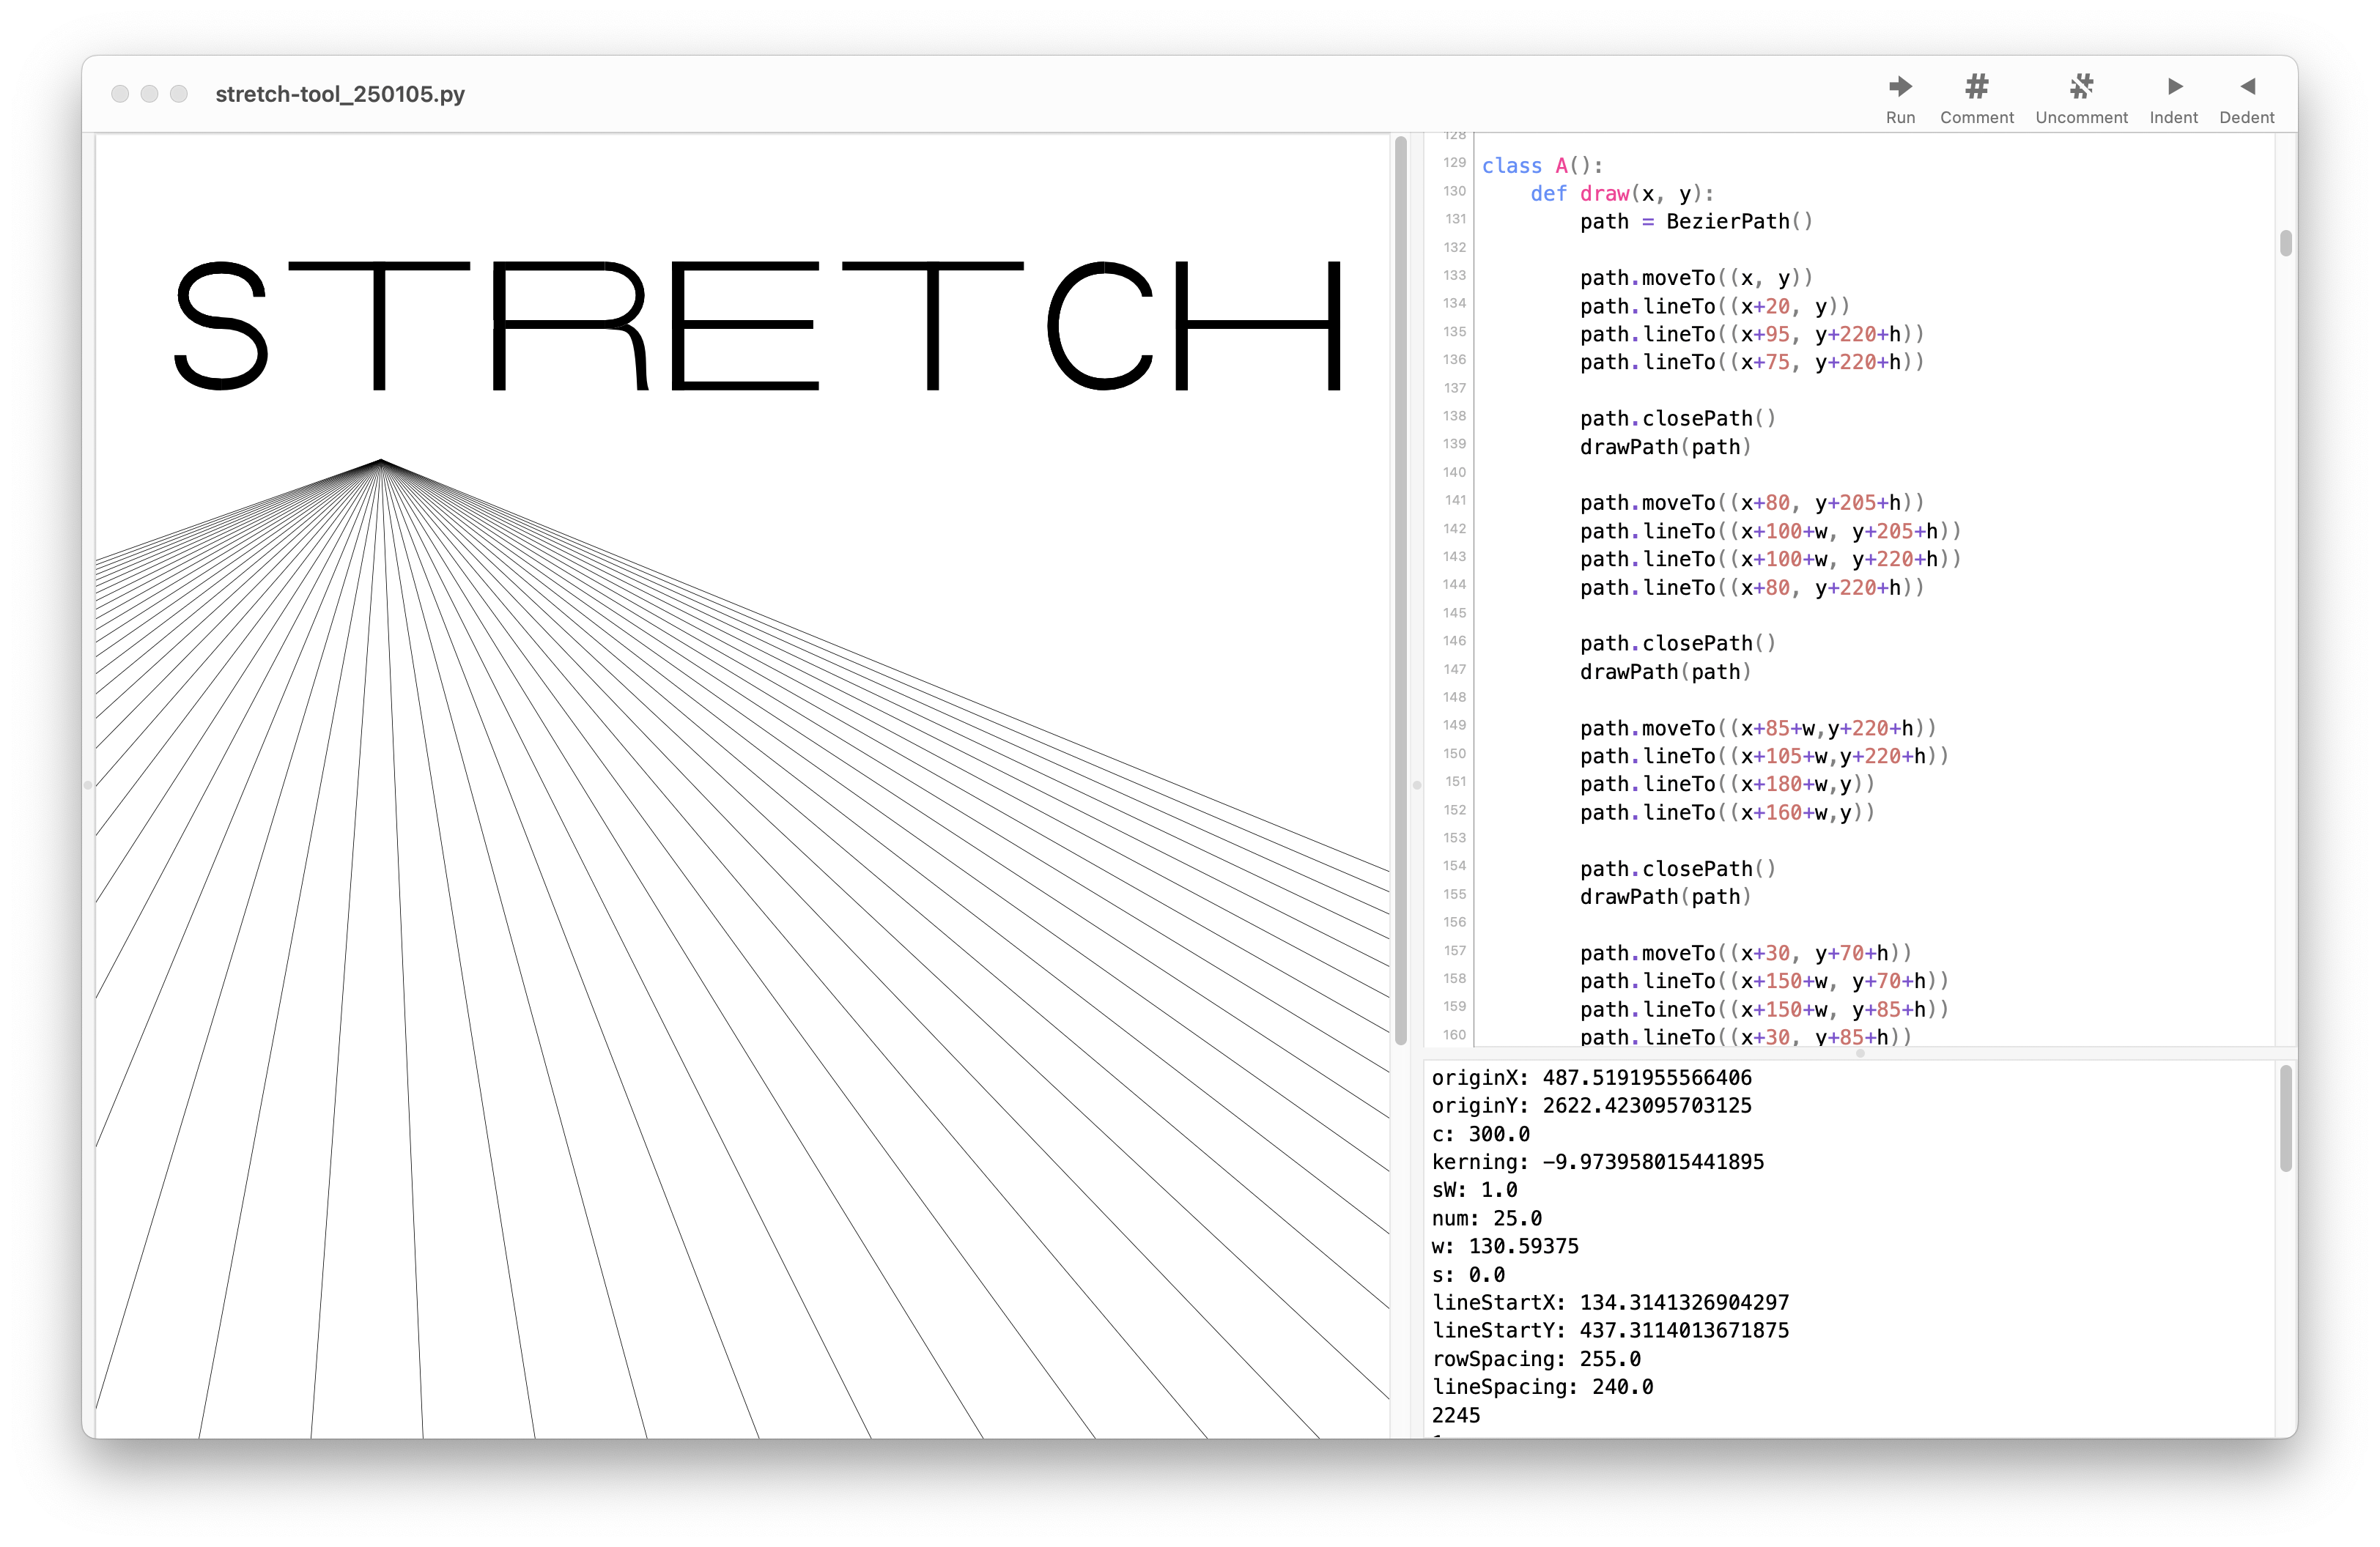Click the Comment hash icon
The width and height of the screenshot is (2380, 1547).
[1976, 87]
